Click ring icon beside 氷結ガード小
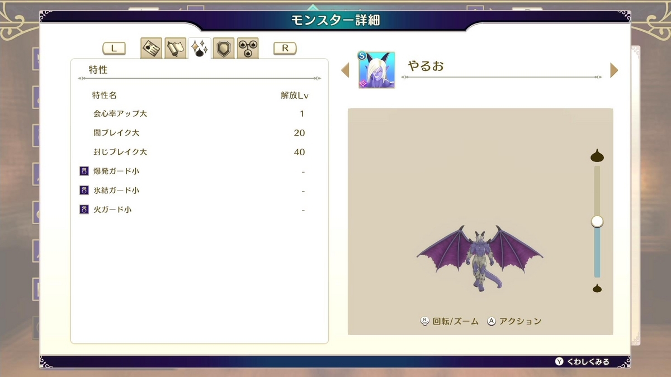 click(84, 190)
